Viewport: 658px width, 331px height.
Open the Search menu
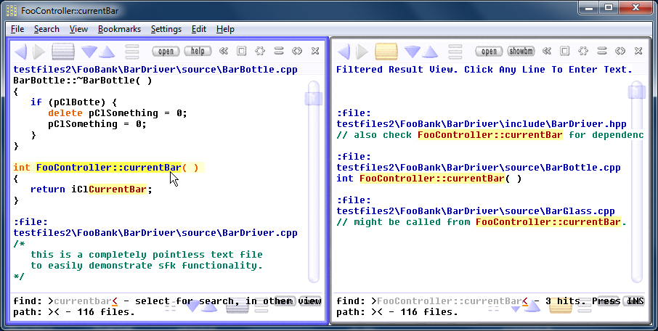click(x=46, y=29)
